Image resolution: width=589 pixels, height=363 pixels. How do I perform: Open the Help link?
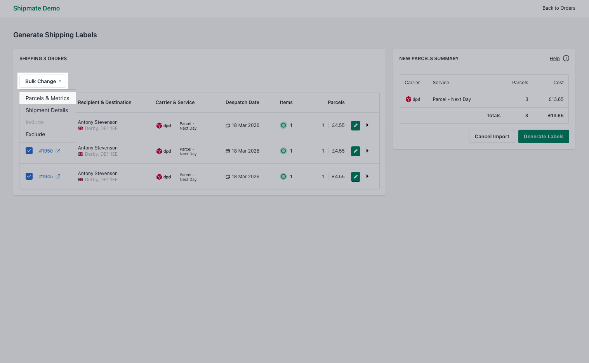coord(554,58)
